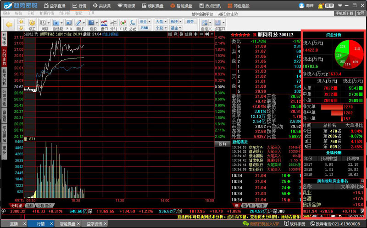
Task: Click the 手机版下载 button
Action: point(344,14)
